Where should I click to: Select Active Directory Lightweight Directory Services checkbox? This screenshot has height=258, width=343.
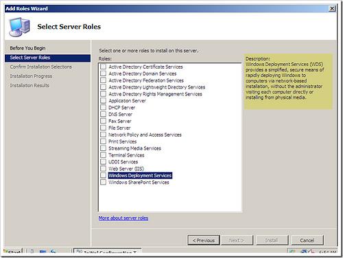point(103,87)
